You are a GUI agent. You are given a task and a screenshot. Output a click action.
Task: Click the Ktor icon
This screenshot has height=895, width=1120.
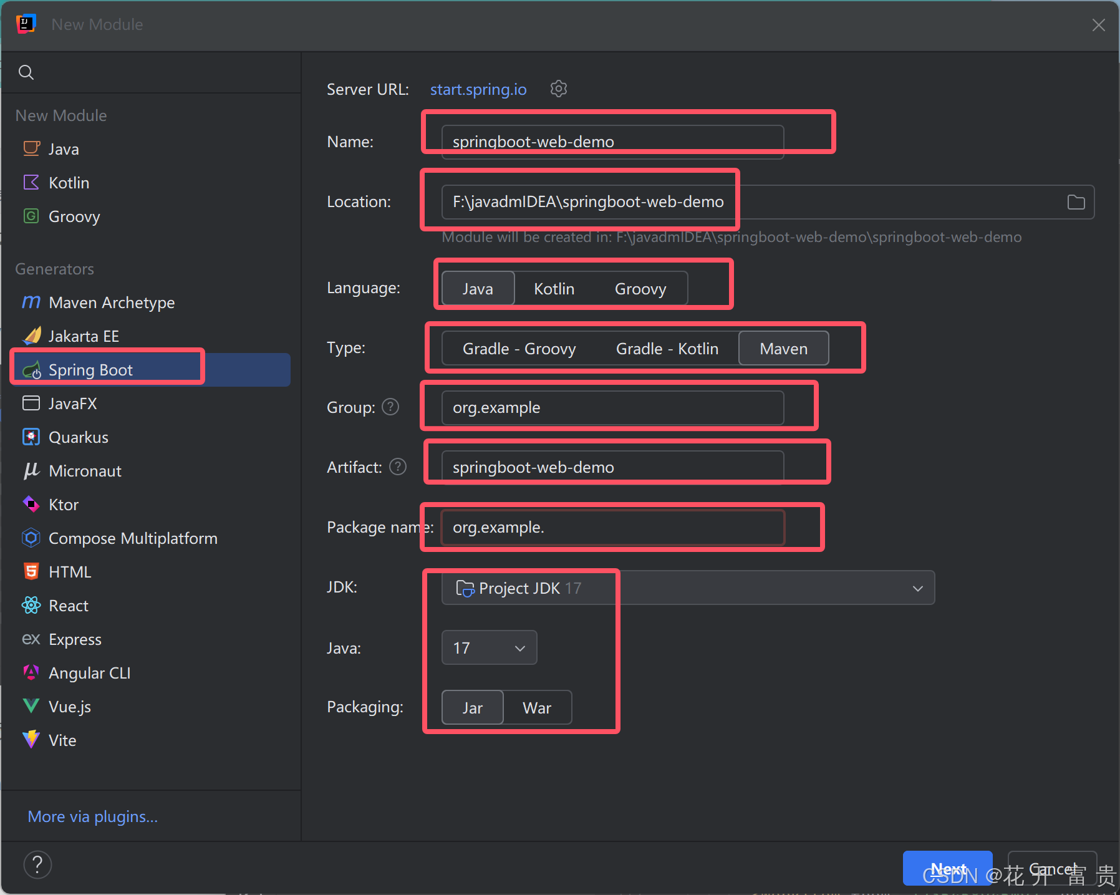point(31,504)
